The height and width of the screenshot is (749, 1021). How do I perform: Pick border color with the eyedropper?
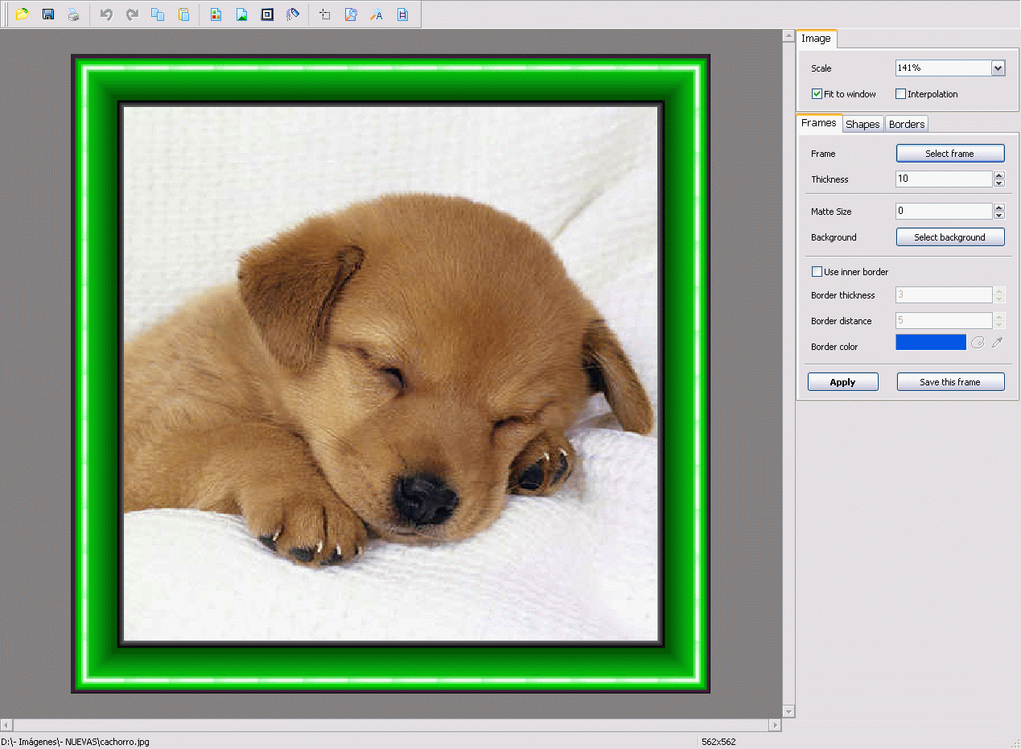pos(997,342)
